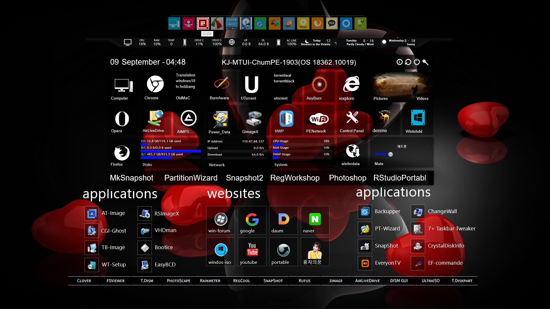Viewport: 550px width, 309px height.
Task: Open the Videos folder label
Action: (x=422, y=98)
